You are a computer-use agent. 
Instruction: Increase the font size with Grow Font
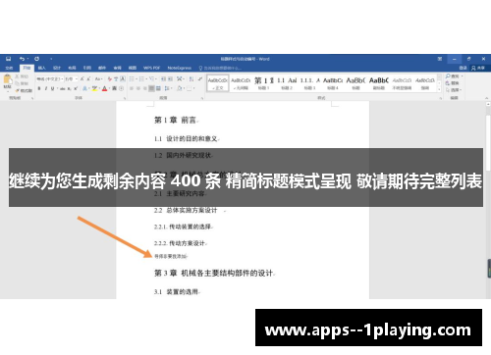pyautogui.click(x=82, y=79)
